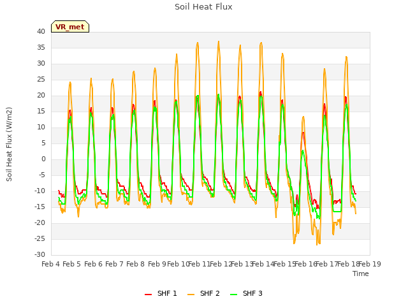This screenshot has height=306, width=408.
Task: Click the Feb 8 date tick label
Action: pyautogui.click(x=135, y=264)
